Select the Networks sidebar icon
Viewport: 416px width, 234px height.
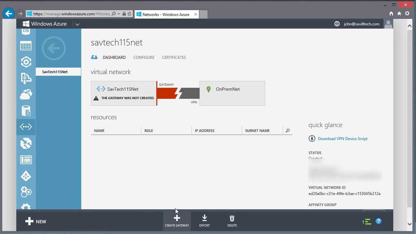tap(26, 127)
